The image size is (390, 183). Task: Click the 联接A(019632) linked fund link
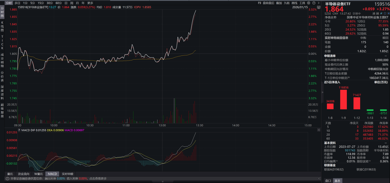pyautogui.click(x=334, y=169)
